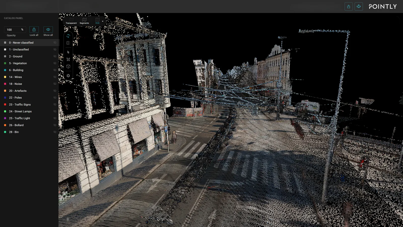Select the 0 - Never classified row
The height and width of the screenshot is (227, 403).
pyautogui.click(x=29, y=43)
